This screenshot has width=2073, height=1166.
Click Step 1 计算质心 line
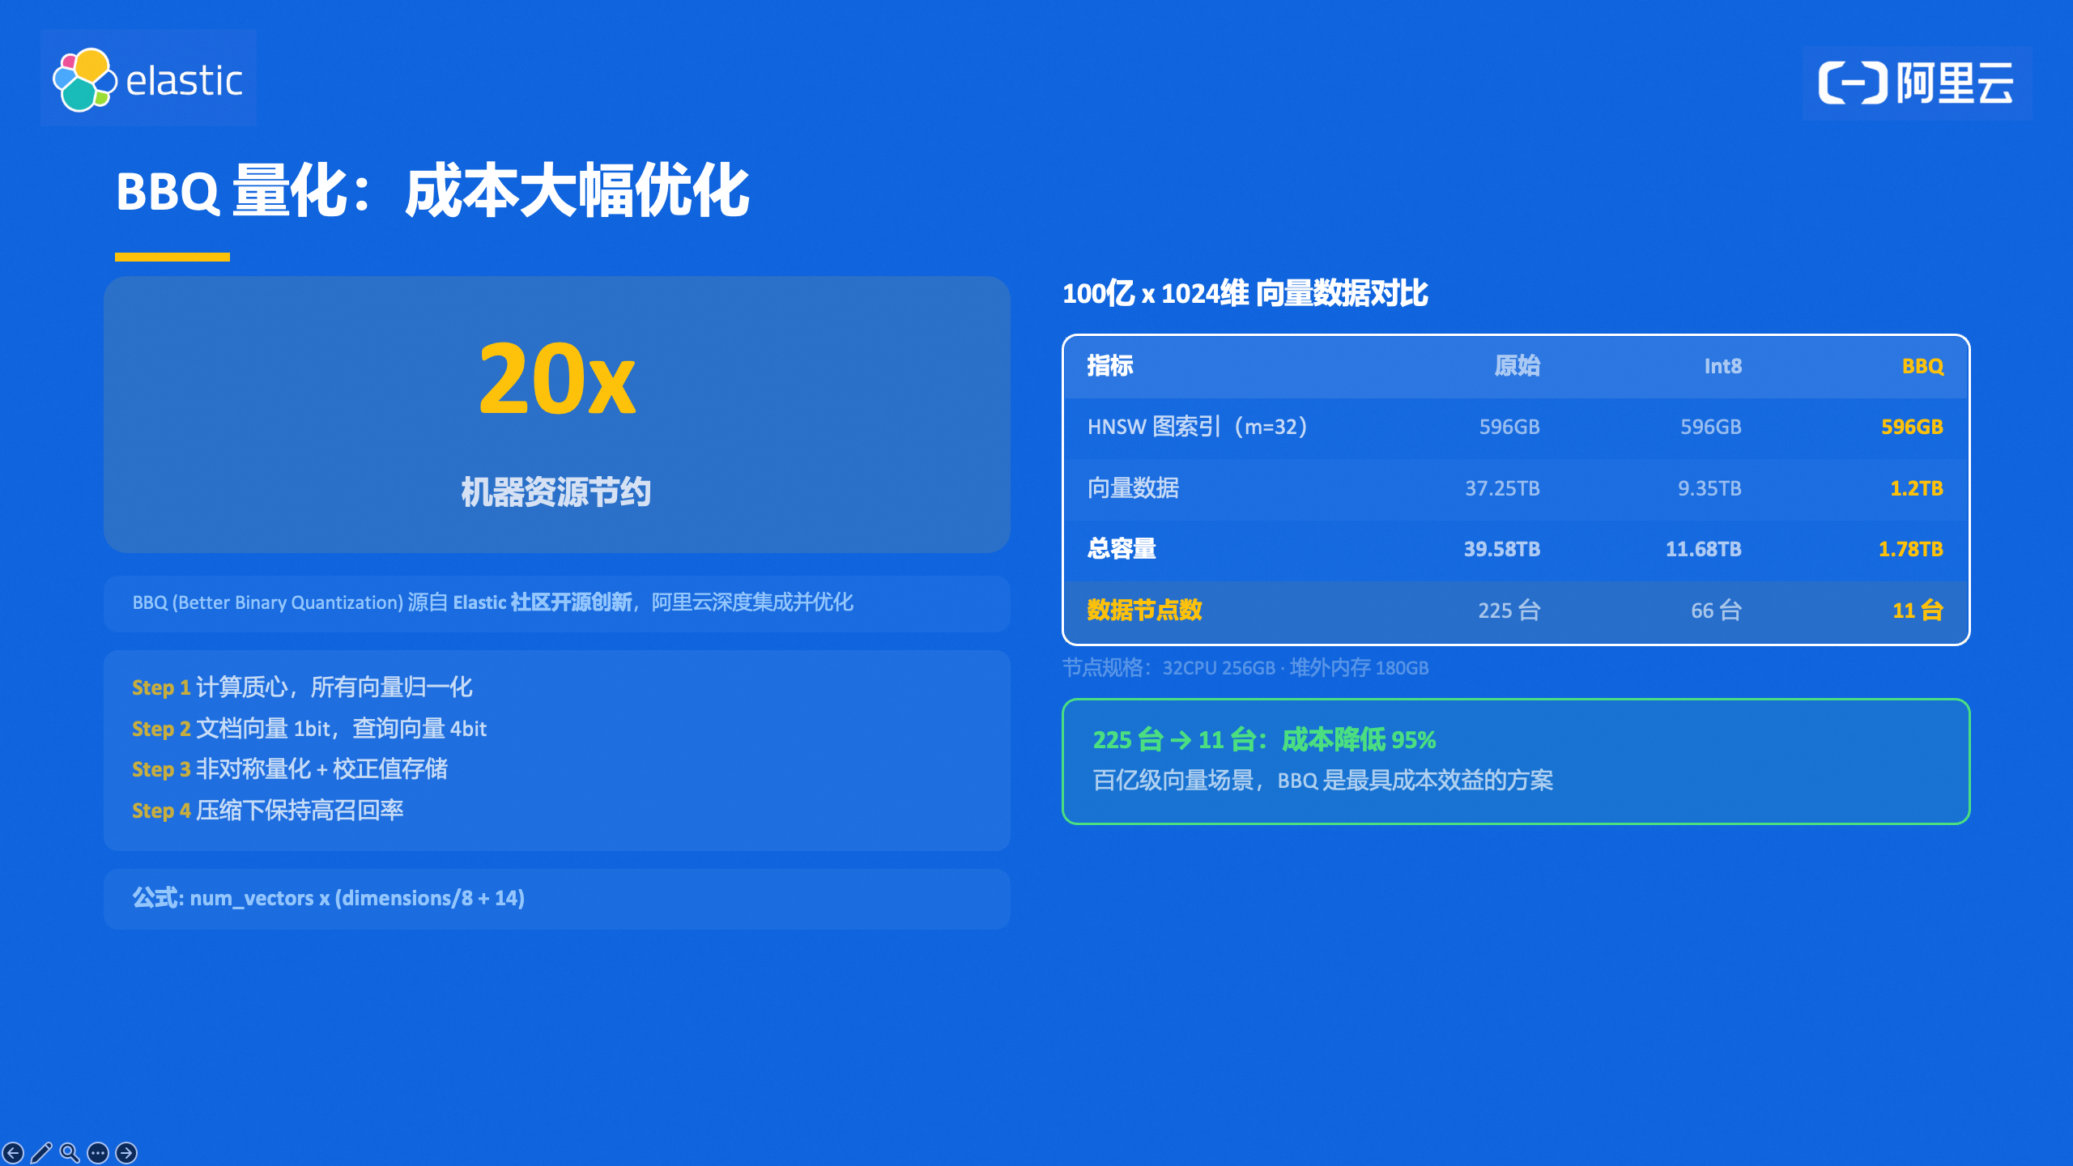point(302,687)
